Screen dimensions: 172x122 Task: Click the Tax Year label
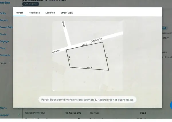94,113
